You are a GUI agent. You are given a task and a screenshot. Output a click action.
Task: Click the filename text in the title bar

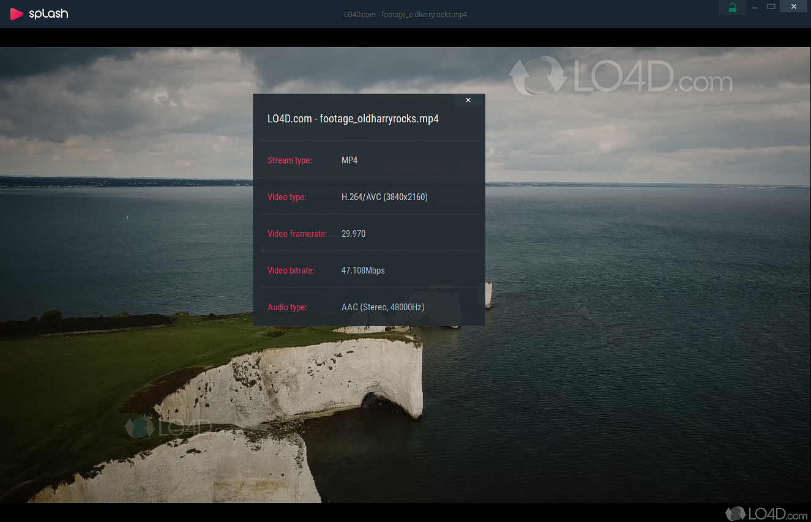coord(405,14)
